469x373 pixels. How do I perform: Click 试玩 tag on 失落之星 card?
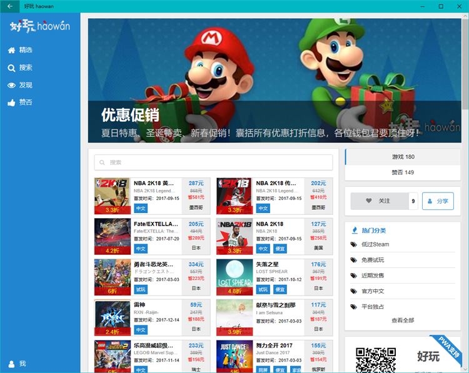(263, 289)
